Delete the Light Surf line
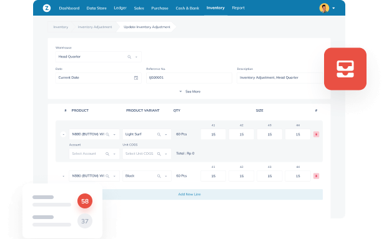Screen dimensions: 389x239 coord(316,134)
